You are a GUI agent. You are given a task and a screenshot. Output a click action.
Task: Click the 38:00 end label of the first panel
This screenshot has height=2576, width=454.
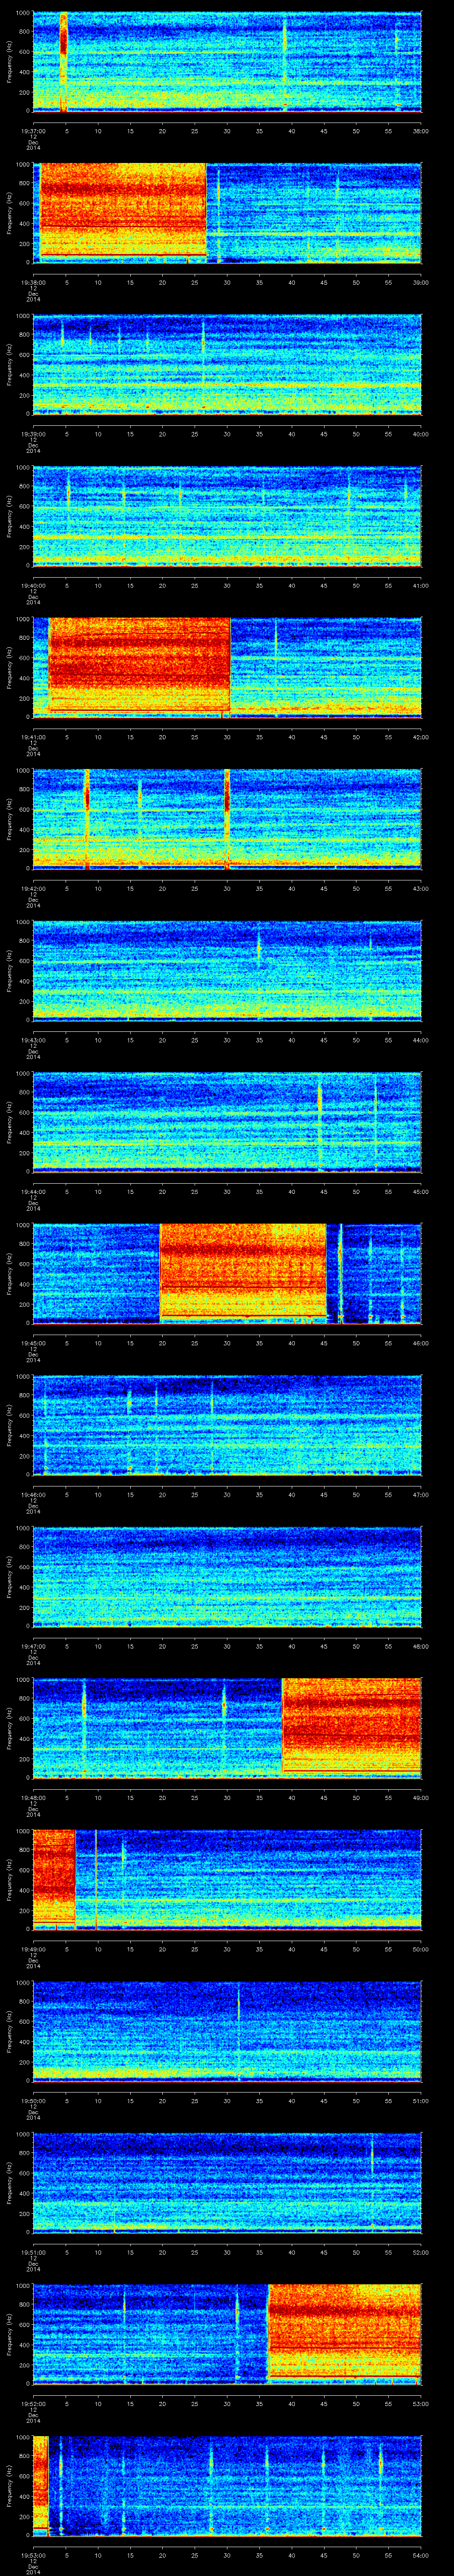point(420,130)
